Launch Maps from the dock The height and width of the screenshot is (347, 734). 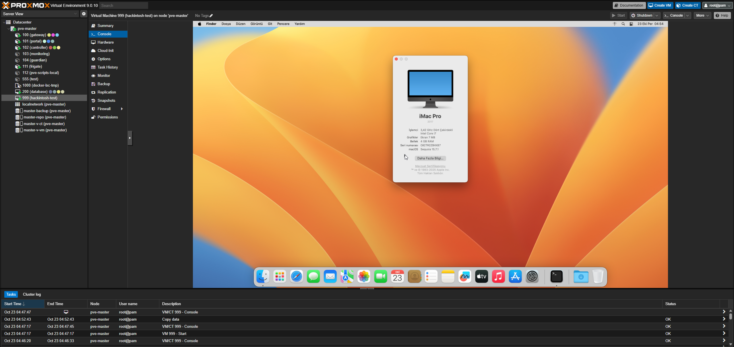click(347, 276)
